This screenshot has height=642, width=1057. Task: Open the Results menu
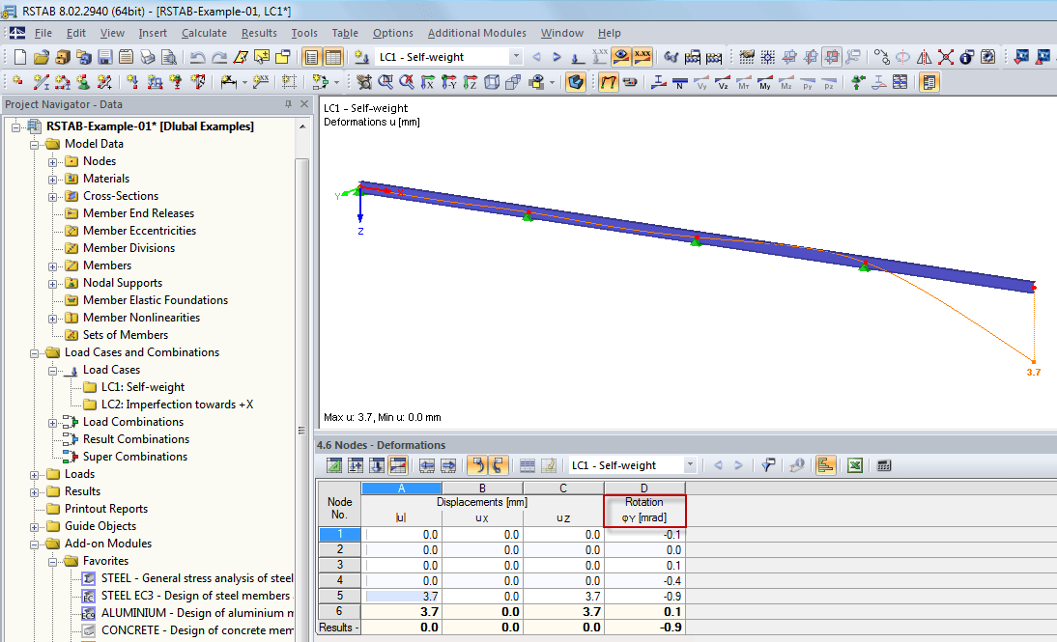[259, 33]
